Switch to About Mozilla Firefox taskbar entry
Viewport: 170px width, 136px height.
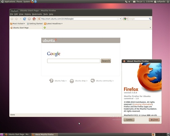click(x=45, y=134)
